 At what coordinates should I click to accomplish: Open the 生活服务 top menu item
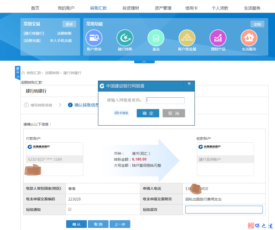252,8
